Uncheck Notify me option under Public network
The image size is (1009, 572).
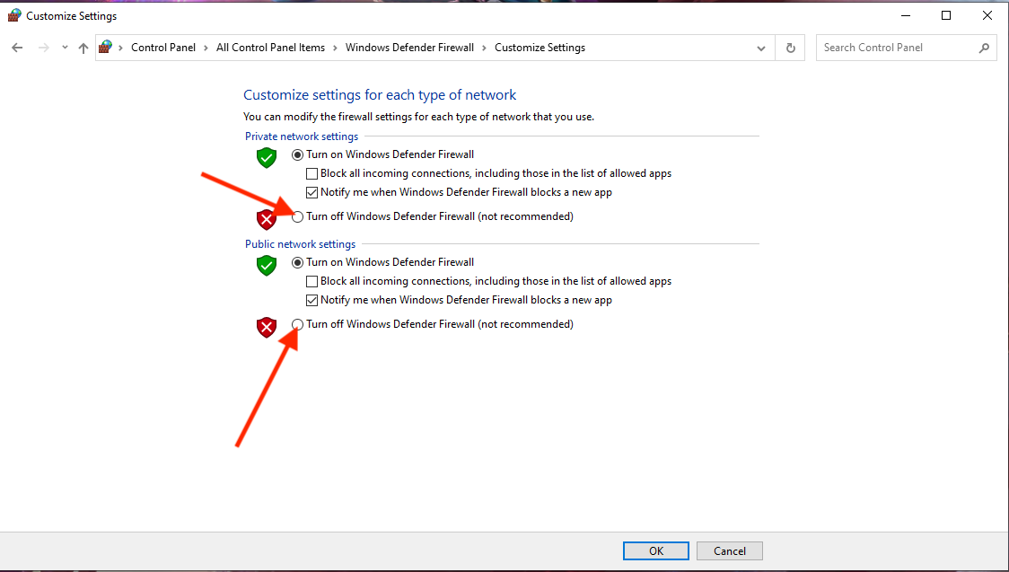click(x=312, y=300)
